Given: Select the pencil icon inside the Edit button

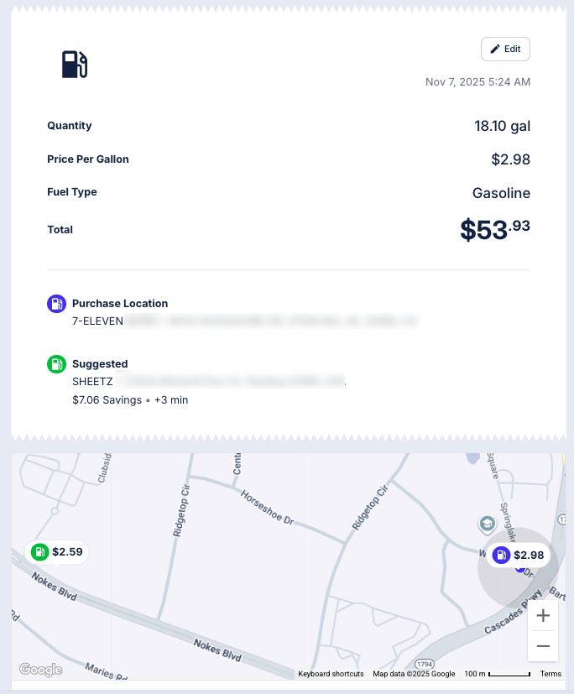Looking at the screenshot, I should (494, 49).
